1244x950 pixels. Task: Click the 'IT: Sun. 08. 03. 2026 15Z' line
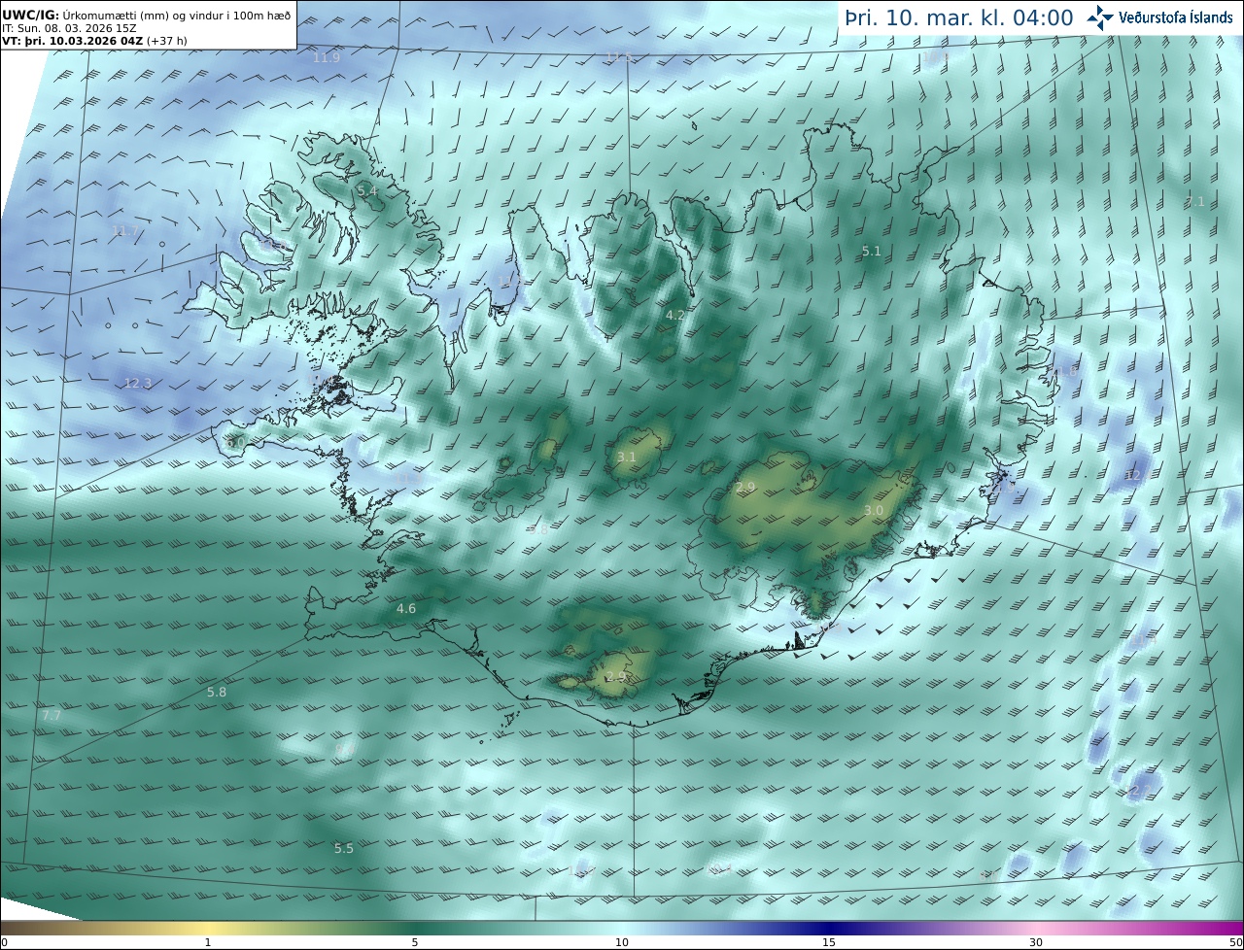[69, 28]
